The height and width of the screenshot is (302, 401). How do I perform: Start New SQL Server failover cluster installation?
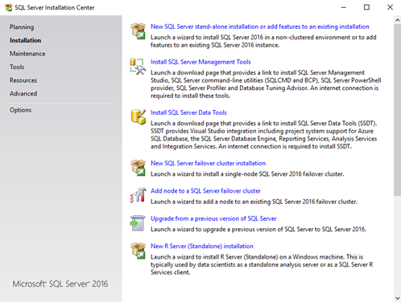click(208, 163)
